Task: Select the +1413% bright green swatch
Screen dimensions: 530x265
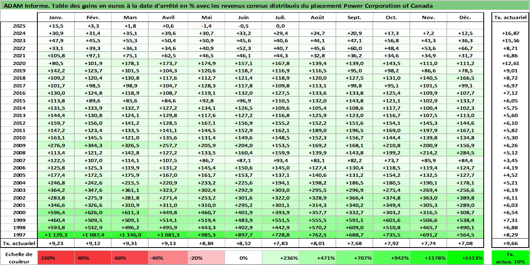Action: [x=465, y=258]
